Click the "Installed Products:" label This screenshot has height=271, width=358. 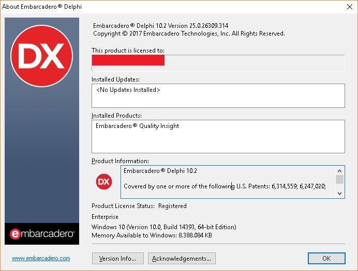tap(116, 116)
